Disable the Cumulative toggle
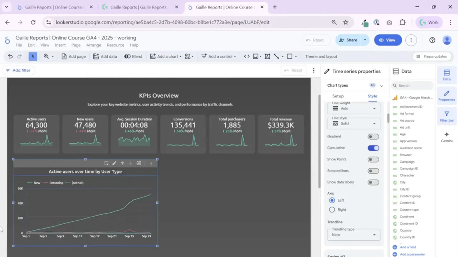The height and width of the screenshot is (257, 458). [x=373, y=148]
